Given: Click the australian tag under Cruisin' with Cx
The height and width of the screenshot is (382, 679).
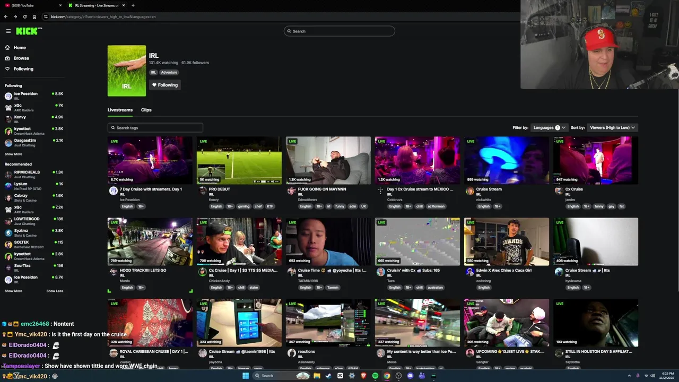Looking at the screenshot, I should coord(435,288).
